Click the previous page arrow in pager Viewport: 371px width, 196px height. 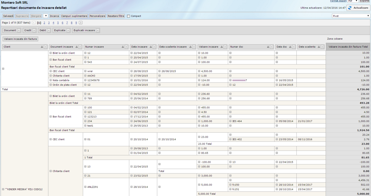pos(34,23)
